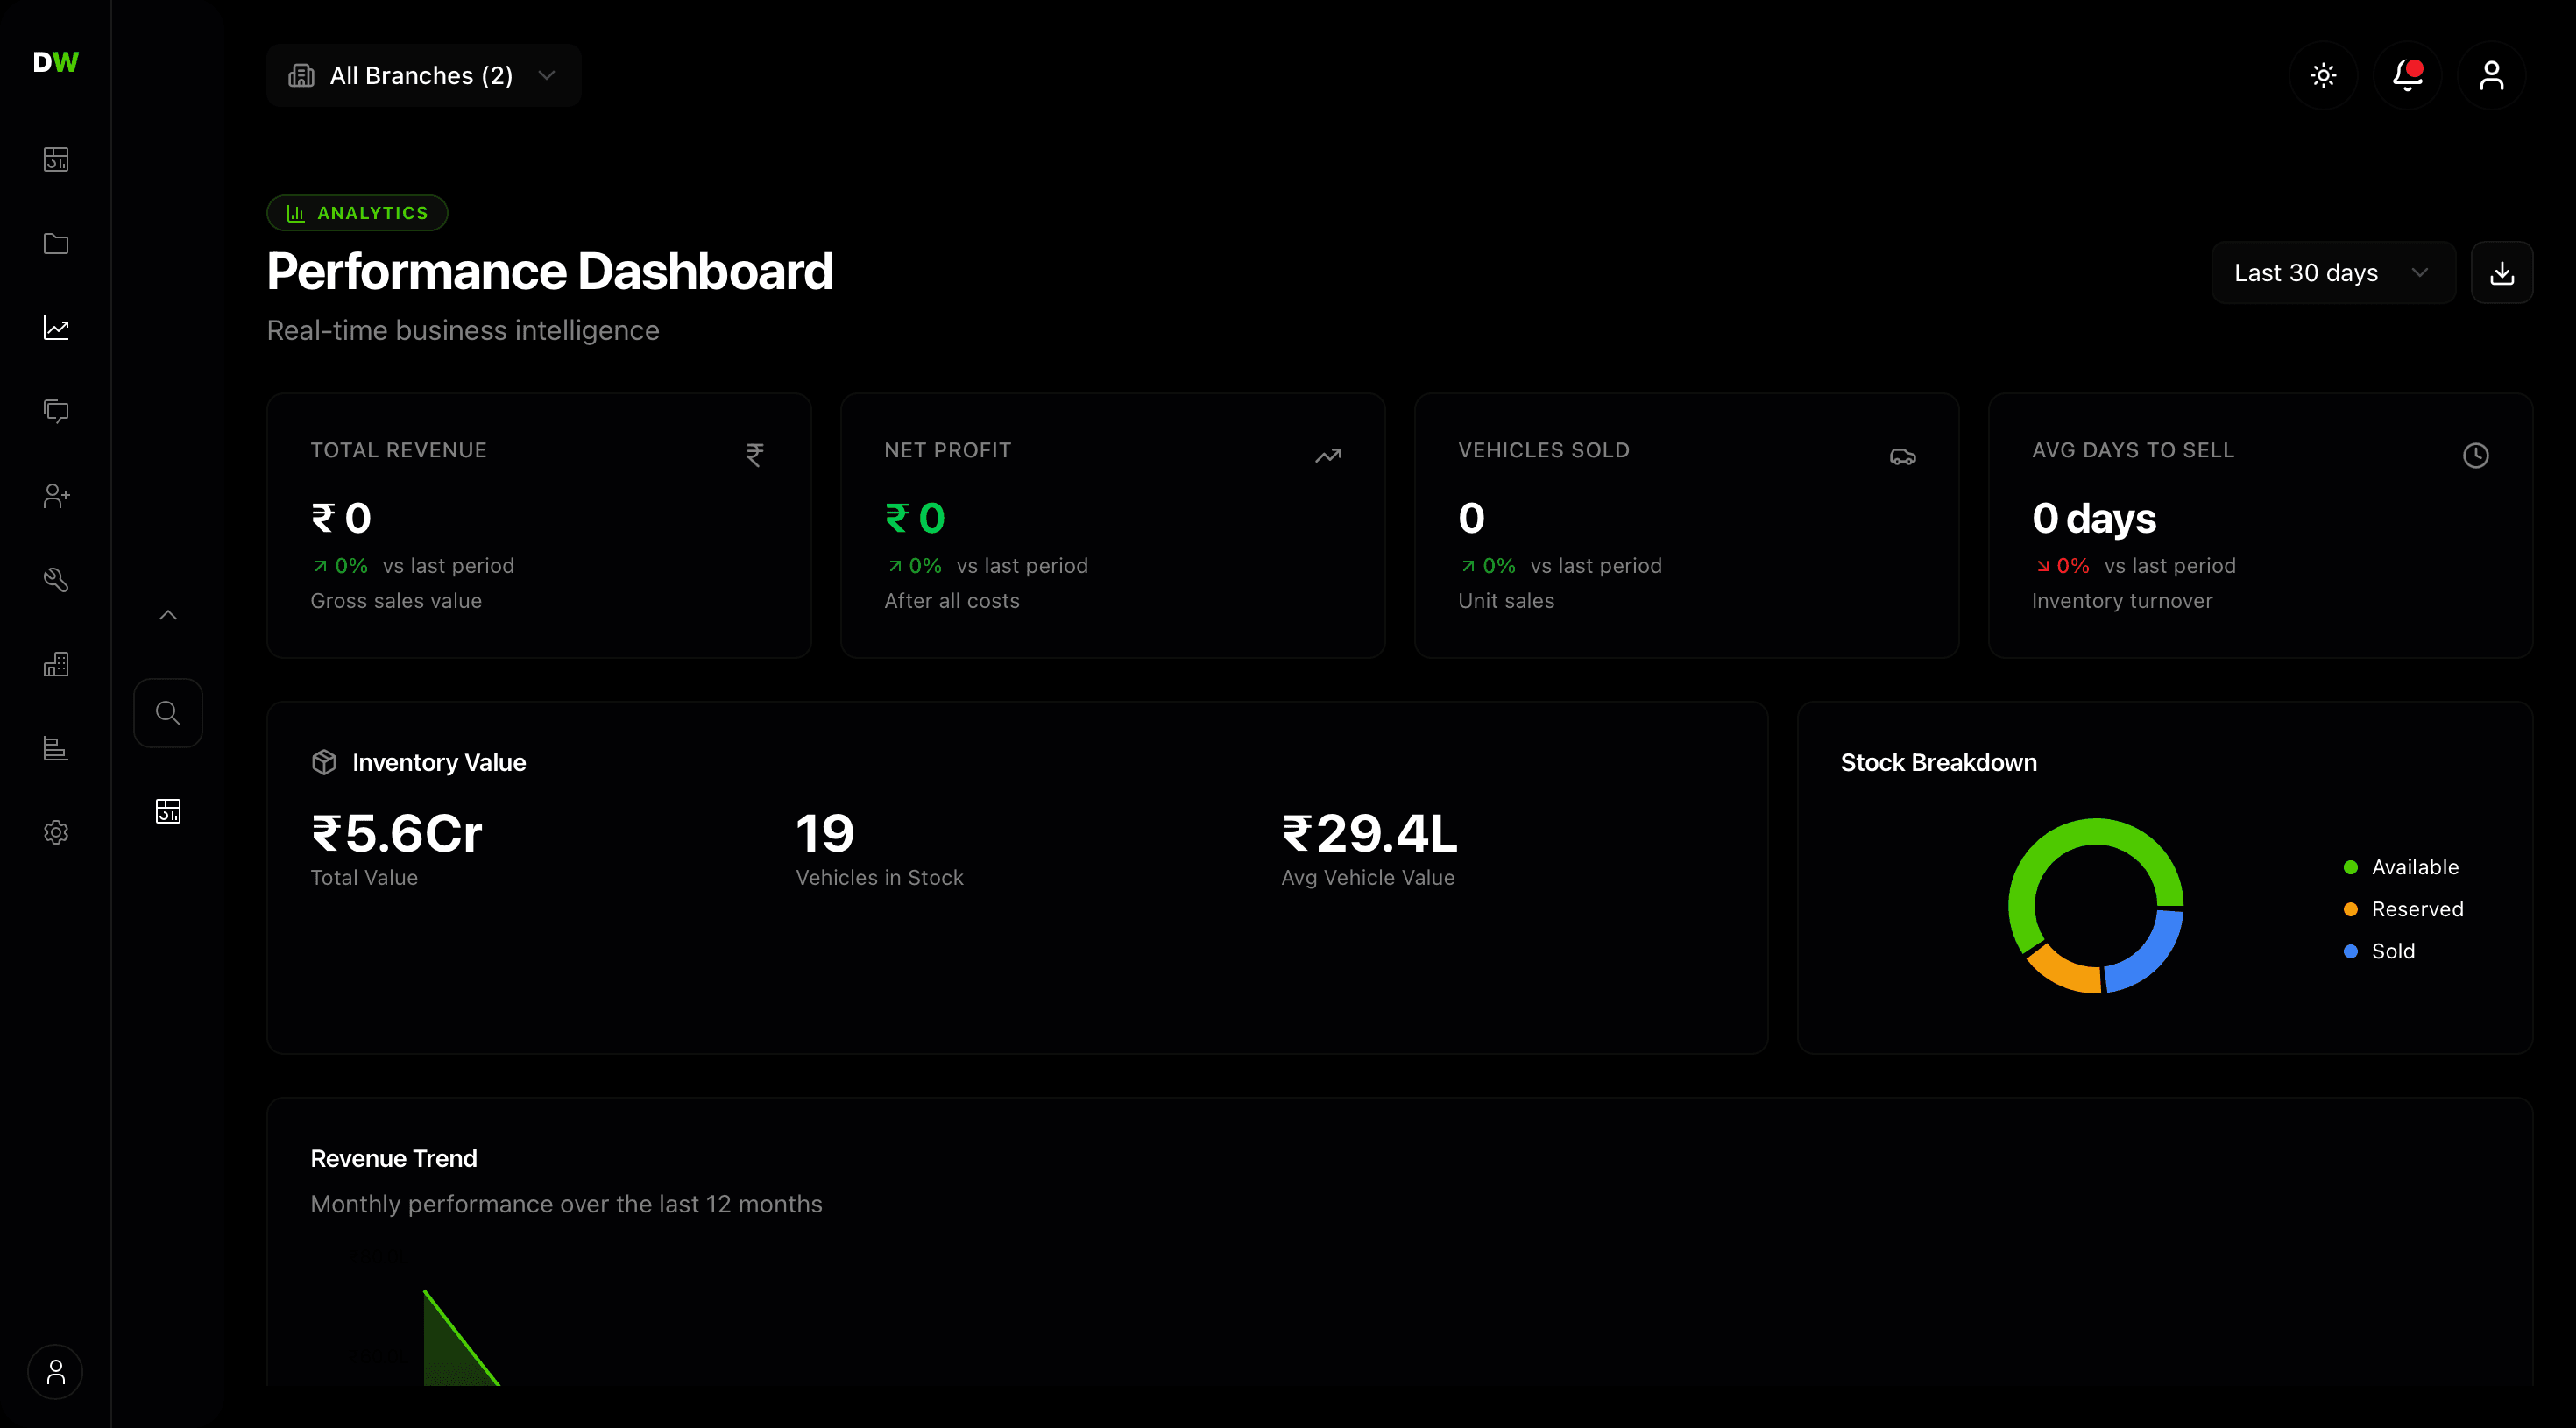
Task: Select the Analytics line-chart sidebar icon
Action: point(56,327)
